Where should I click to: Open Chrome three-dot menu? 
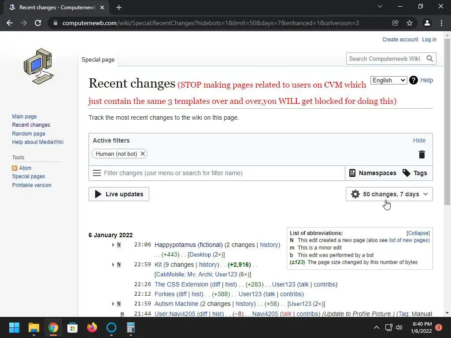(x=441, y=23)
